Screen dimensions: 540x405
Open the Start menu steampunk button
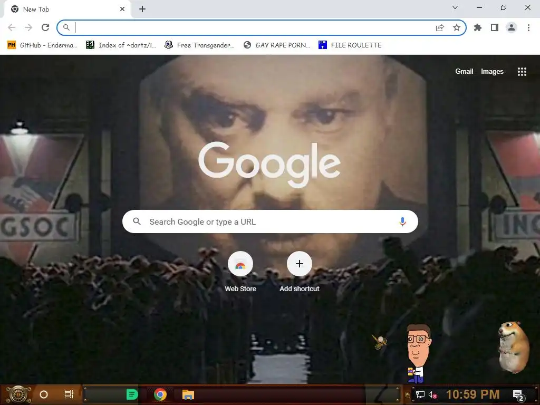point(18,394)
